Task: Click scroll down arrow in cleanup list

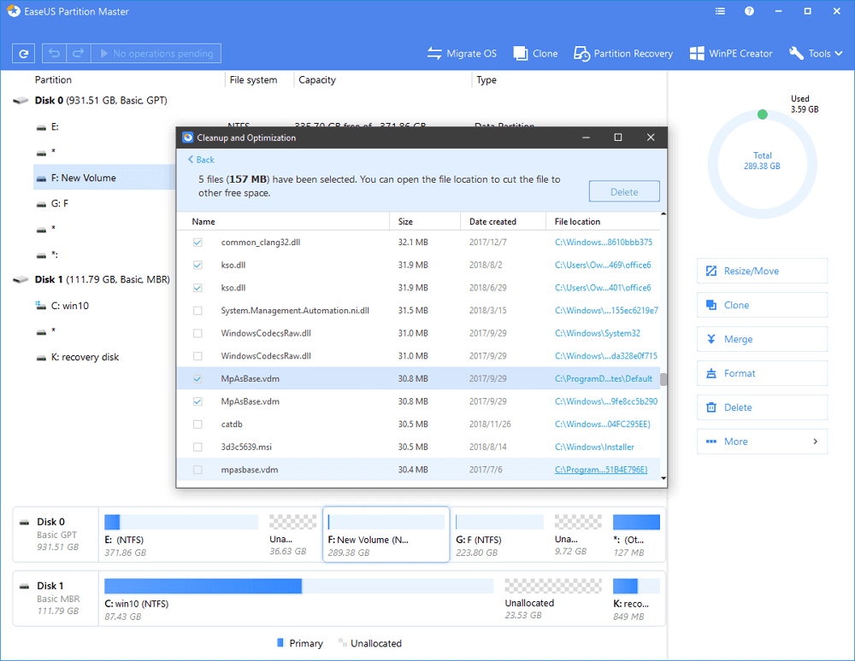Action: click(x=663, y=478)
